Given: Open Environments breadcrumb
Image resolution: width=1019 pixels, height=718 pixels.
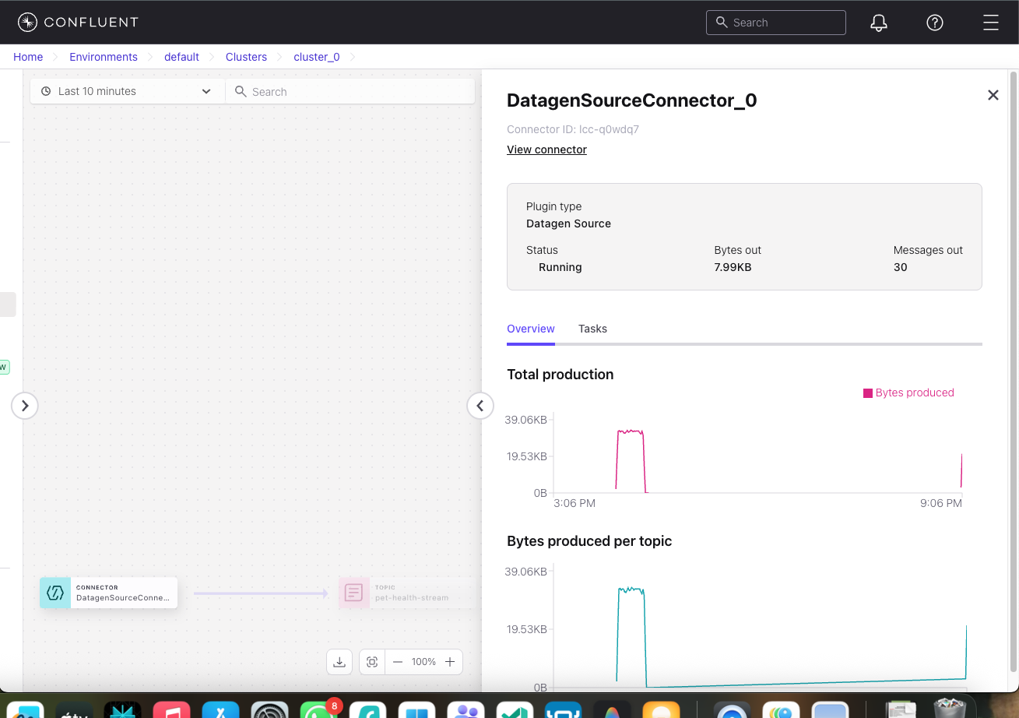Looking at the screenshot, I should 104,57.
